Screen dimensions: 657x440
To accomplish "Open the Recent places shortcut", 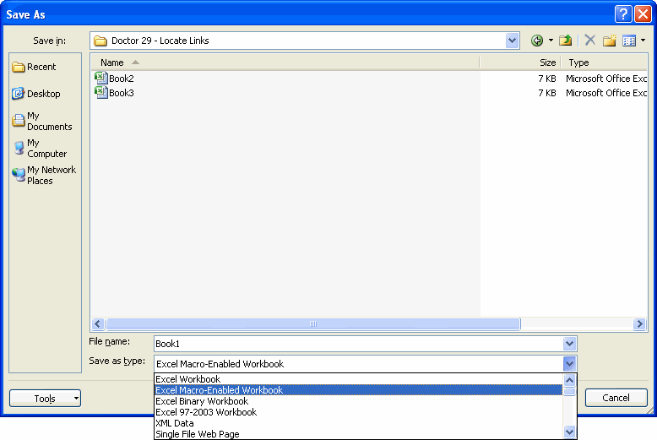I will pyautogui.click(x=35, y=67).
